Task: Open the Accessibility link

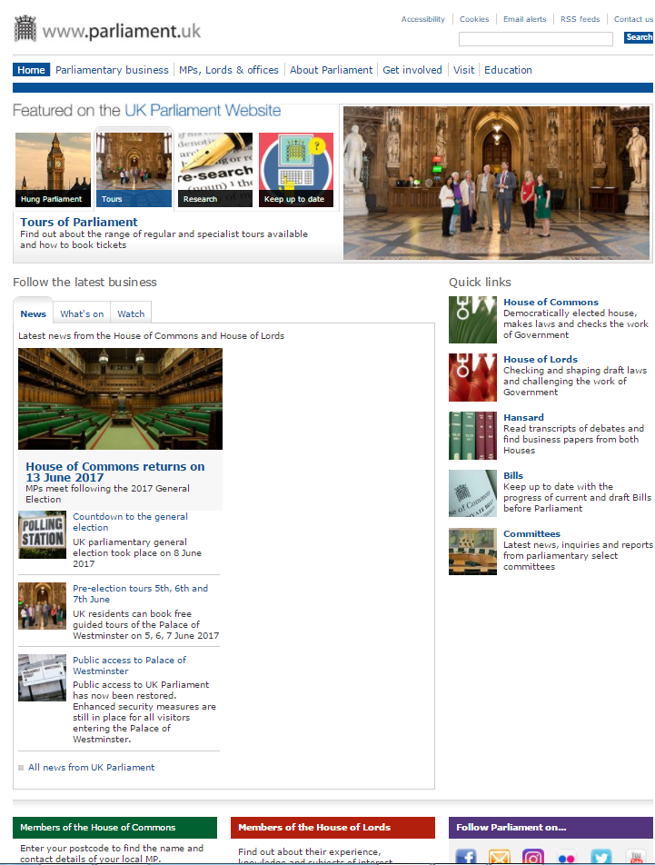Action: point(422,19)
